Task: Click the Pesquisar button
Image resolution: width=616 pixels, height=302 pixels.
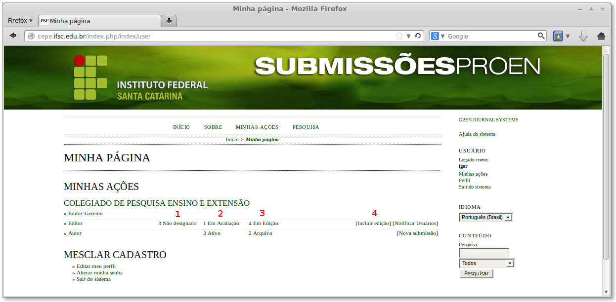Action: click(x=476, y=273)
